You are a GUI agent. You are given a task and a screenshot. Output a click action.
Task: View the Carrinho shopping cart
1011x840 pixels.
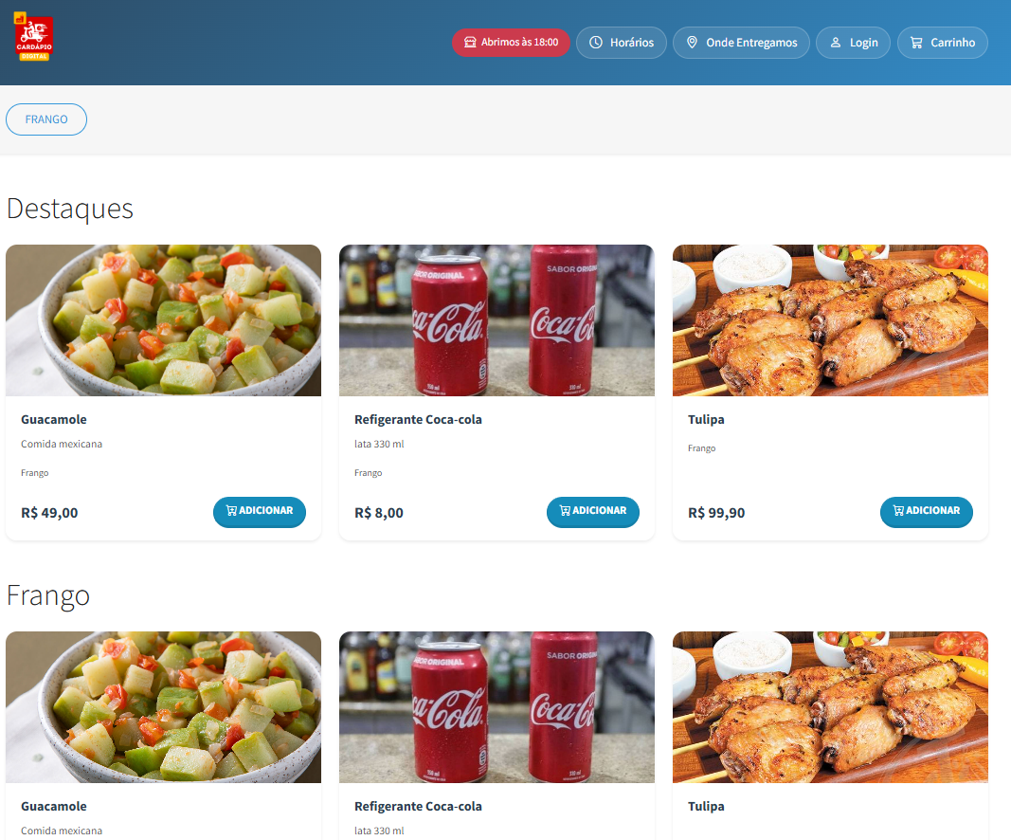click(942, 43)
